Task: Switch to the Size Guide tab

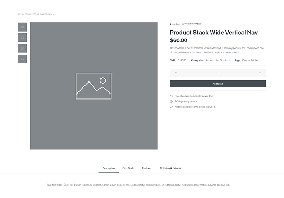Action: [128, 168]
